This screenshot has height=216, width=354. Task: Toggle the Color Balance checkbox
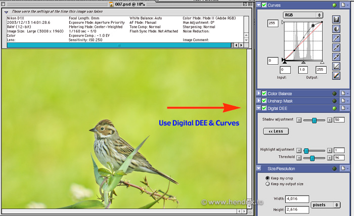264,93
